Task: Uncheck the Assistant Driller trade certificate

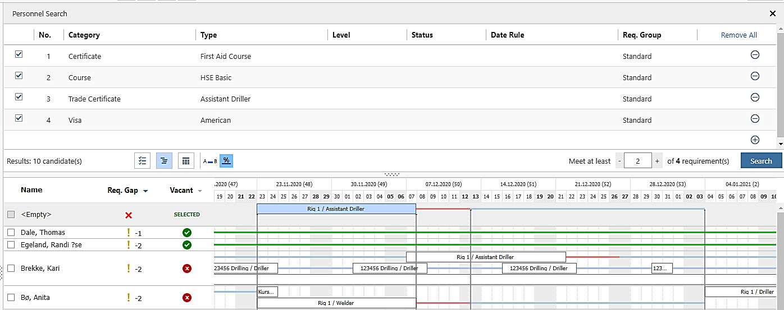Action: click(19, 97)
